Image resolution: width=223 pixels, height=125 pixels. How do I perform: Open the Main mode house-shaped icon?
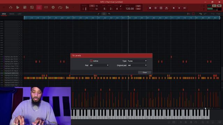(x=11, y=7)
